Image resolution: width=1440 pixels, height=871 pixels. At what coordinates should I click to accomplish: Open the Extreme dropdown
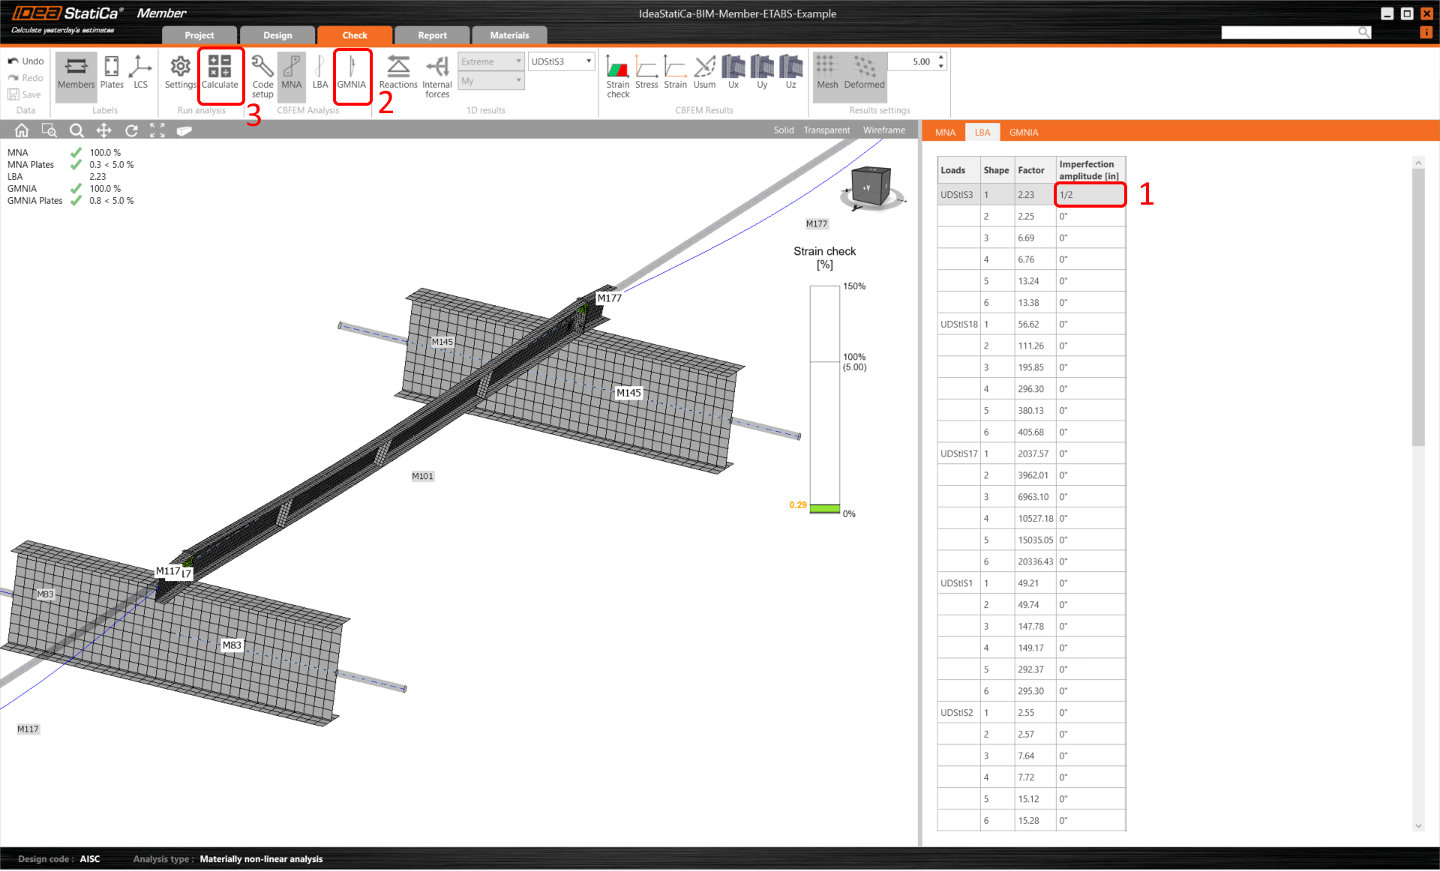click(491, 61)
